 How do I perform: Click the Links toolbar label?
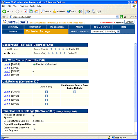[x=132, y=17]
